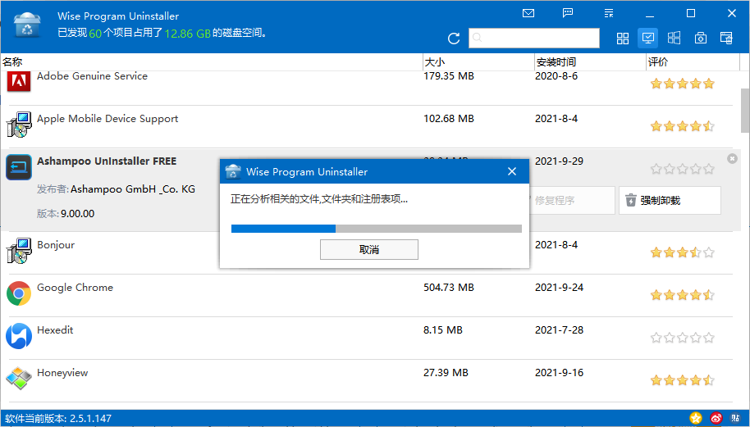750x427 pixels.
Task: Select the desktop programs monitor icon
Action: (x=648, y=39)
